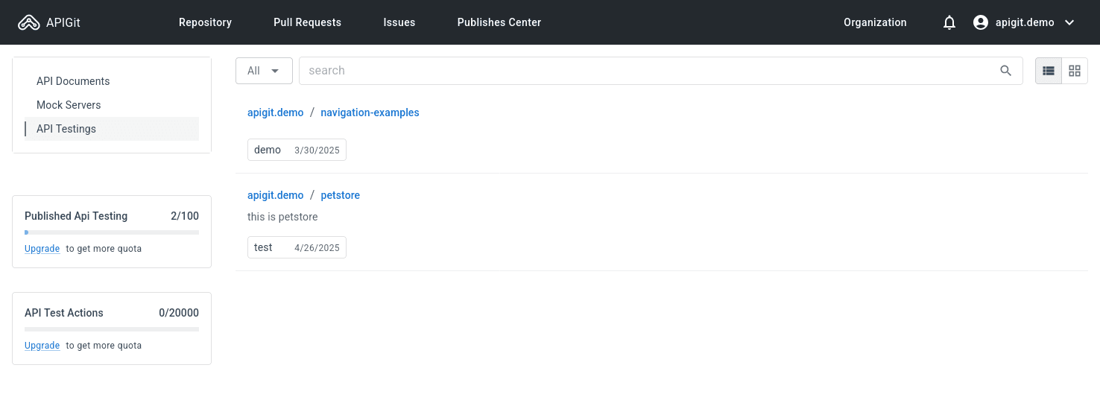Open the Organization page
This screenshot has height=403, width=1100.
pos(875,22)
